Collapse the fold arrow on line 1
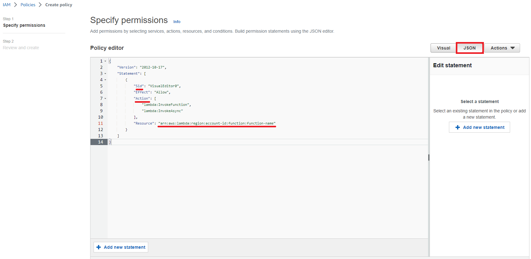The width and height of the screenshot is (531, 259). click(x=105, y=61)
